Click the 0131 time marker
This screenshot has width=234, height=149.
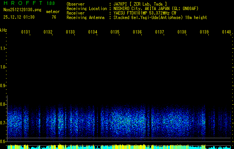(x=26, y=32)
